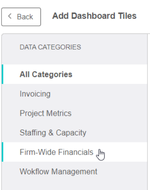Click the ampersand in Staffing & Capacity
This screenshot has width=150, height=190.
(x=51, y=132)
